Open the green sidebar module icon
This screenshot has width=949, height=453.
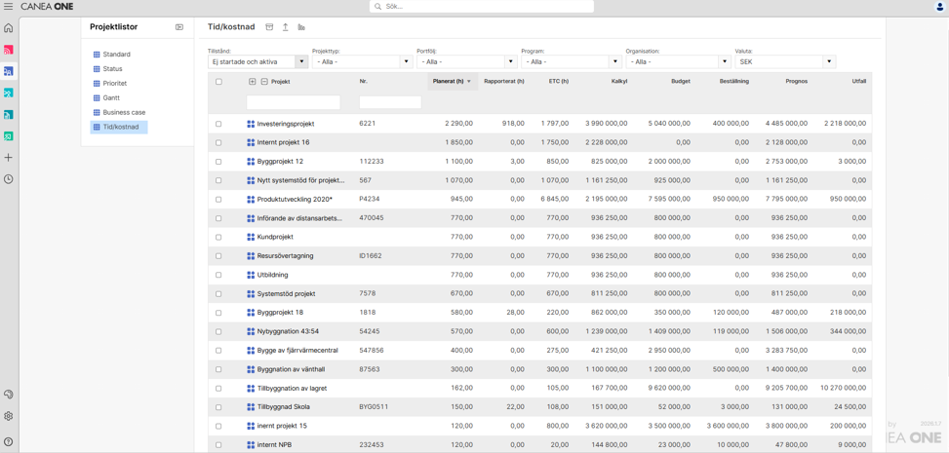point(9,136)
